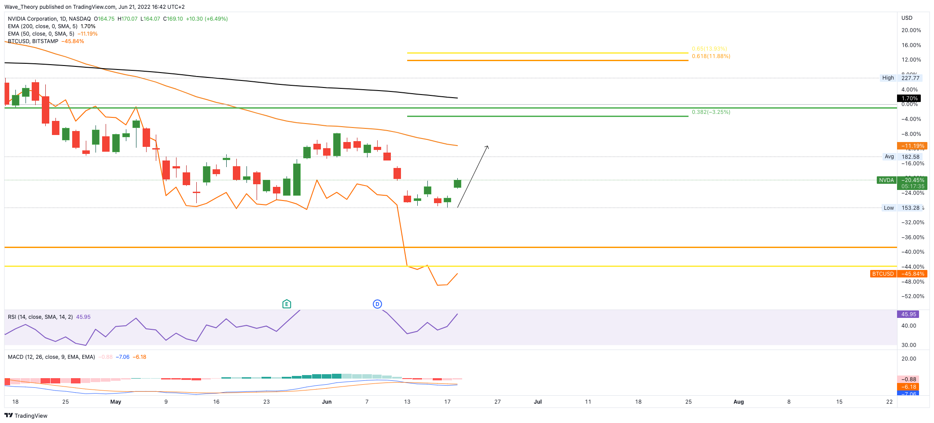This screenshot has height=423, width=934.
Task: Click the 'May' label on the time axis
Action: pyautogui.click(x=116, y=402)
